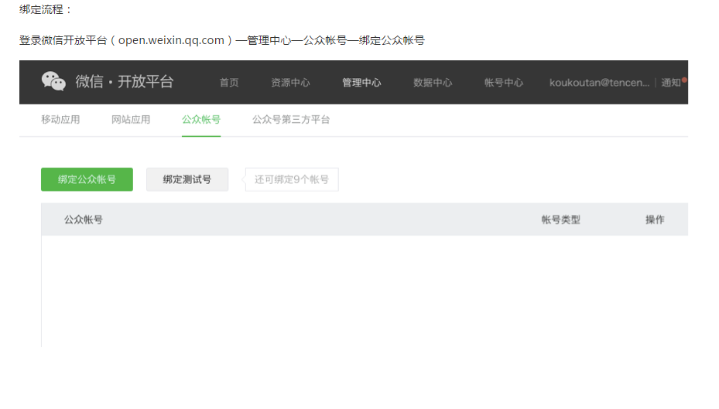Image resolution: width=719 pixels, height=409 pixels.
Task: Switch to 移动应用 tab
Action: (60, 120)
